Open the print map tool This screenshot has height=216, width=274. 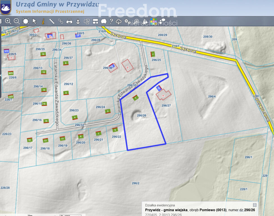(69, 21)
